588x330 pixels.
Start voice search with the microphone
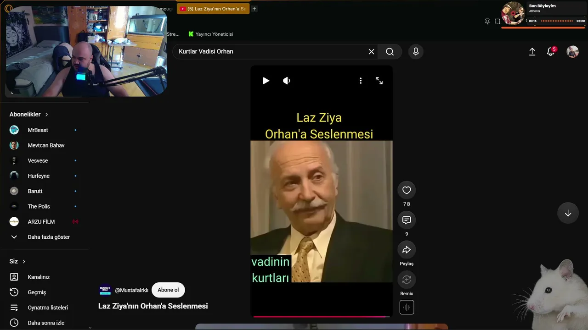tap(416, 52)
